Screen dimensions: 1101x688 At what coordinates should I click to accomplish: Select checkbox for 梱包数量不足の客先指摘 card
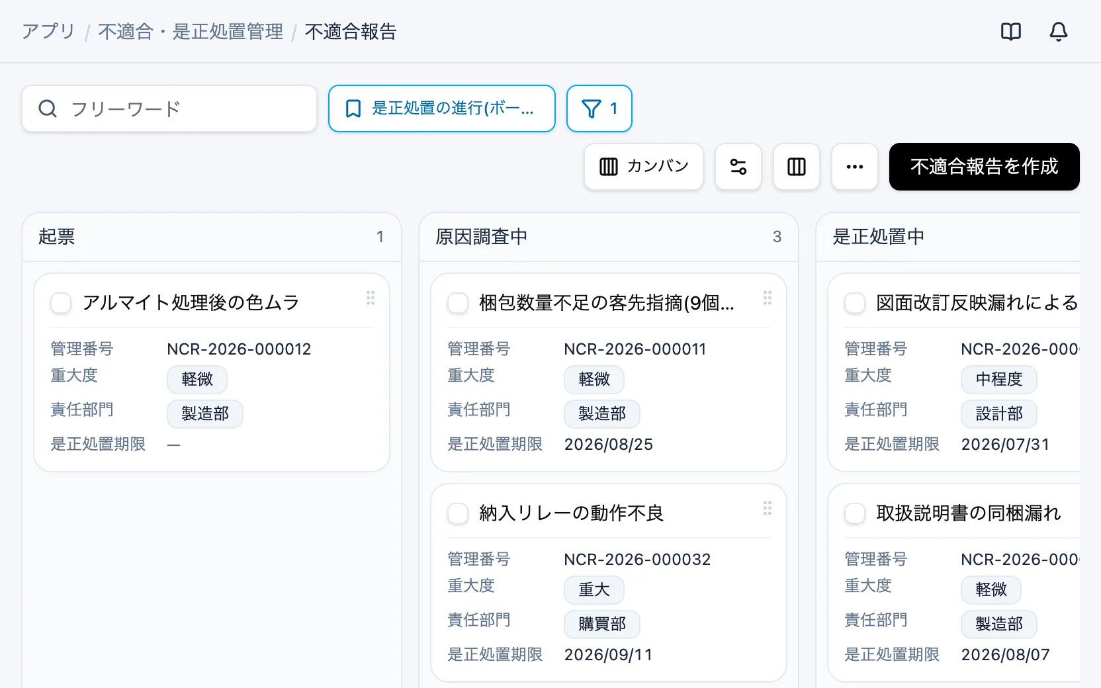point(458,303)
